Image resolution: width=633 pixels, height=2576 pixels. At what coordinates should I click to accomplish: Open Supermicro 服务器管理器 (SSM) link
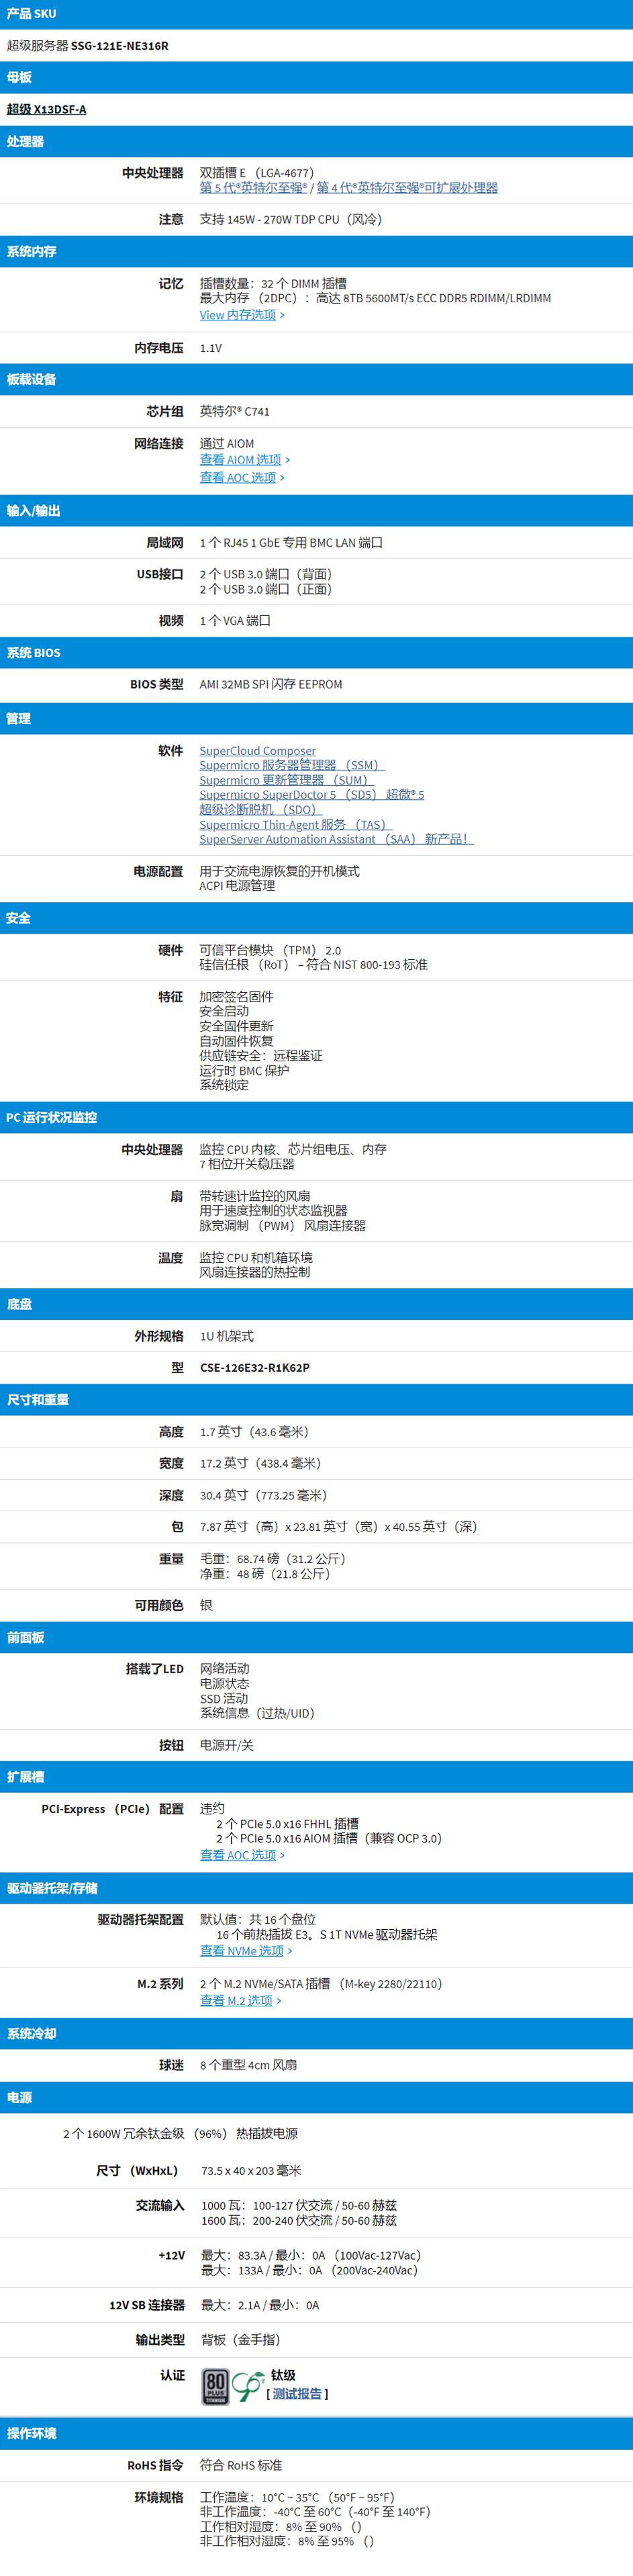coord(291,765)
